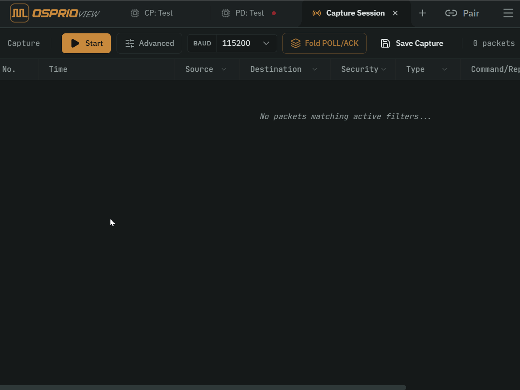Viewport: 520px width, 390px height.
Task: Toggle Fold POLL/ACK
Action: (324, 43)
